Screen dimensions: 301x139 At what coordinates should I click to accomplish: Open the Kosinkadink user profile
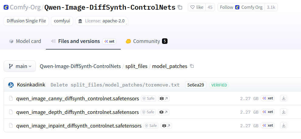click(x=31, y=85)
